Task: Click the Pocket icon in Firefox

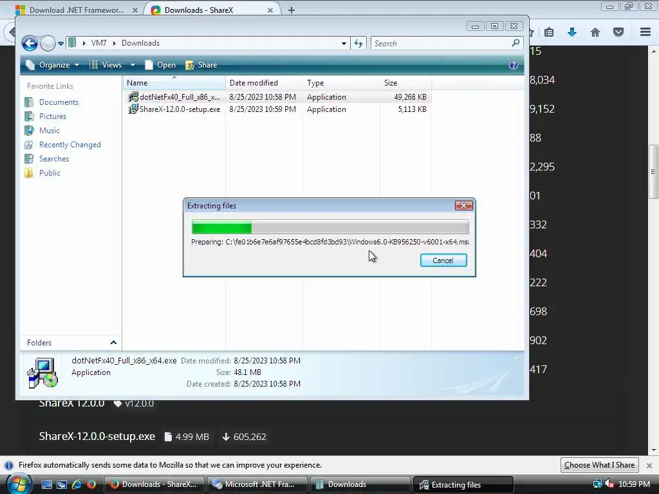Action: (x=618, y=32)
